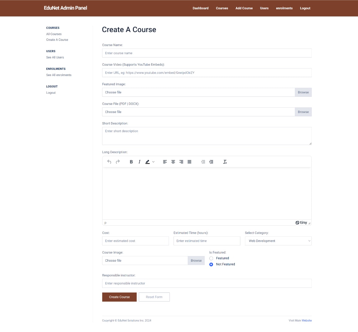Click the Short Description resize grip

(310, 144)
